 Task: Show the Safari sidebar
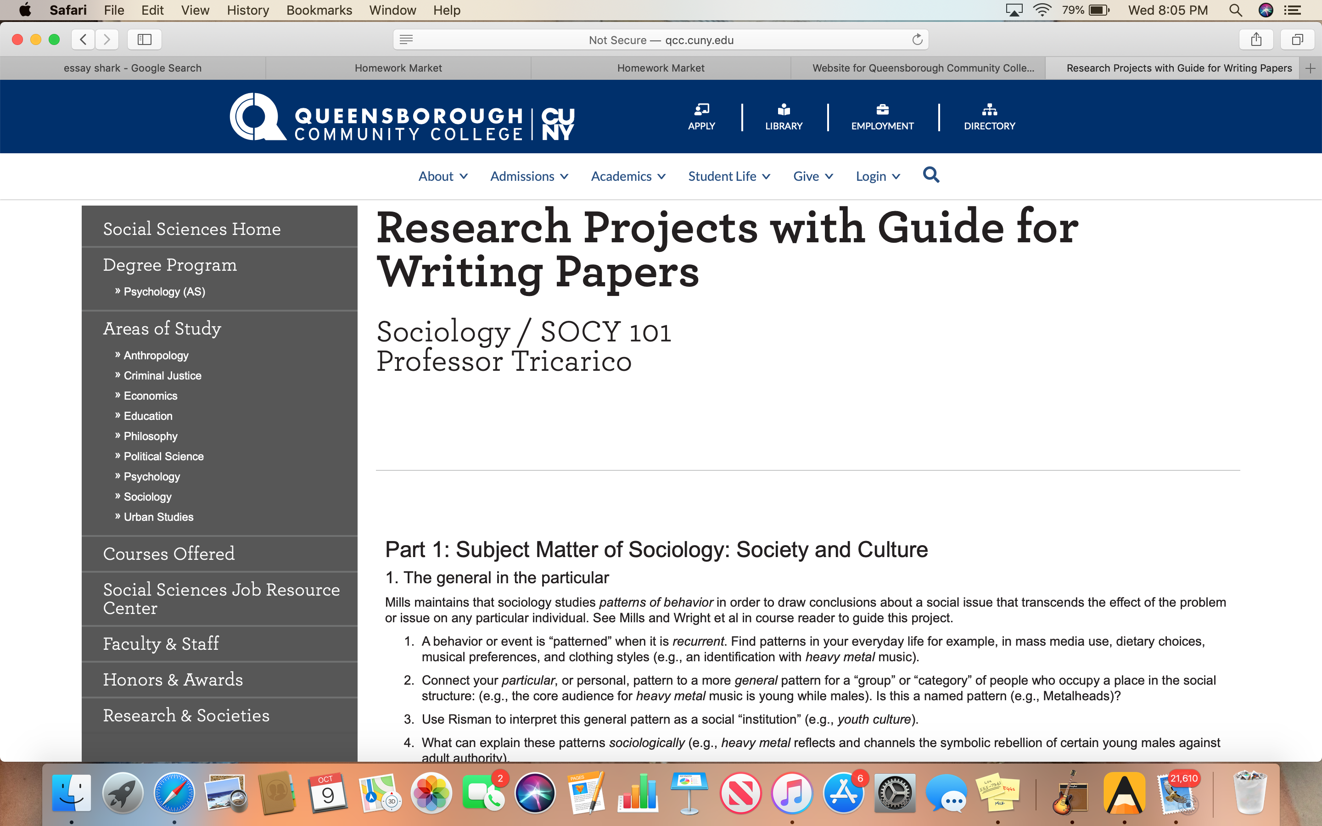click(144, 39)
